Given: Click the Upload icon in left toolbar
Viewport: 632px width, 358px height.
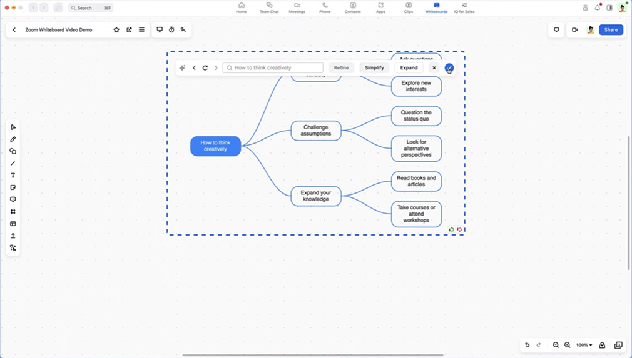Looking at the screenshot, I should pyautogui.click(x=13, y=236).
